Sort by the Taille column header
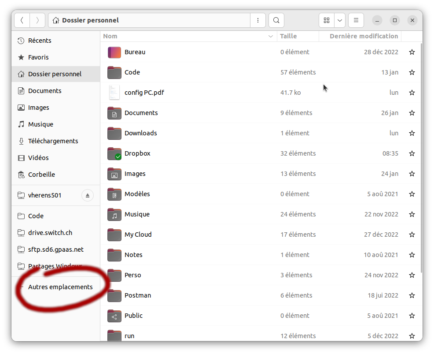Screen dimensions: 434x354 [x=288, y=36]
